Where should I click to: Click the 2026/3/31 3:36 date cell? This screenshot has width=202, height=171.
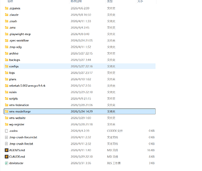click(81, 163)
